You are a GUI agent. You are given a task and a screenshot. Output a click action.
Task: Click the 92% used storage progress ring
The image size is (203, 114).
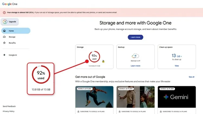click(x=94, y=56)
